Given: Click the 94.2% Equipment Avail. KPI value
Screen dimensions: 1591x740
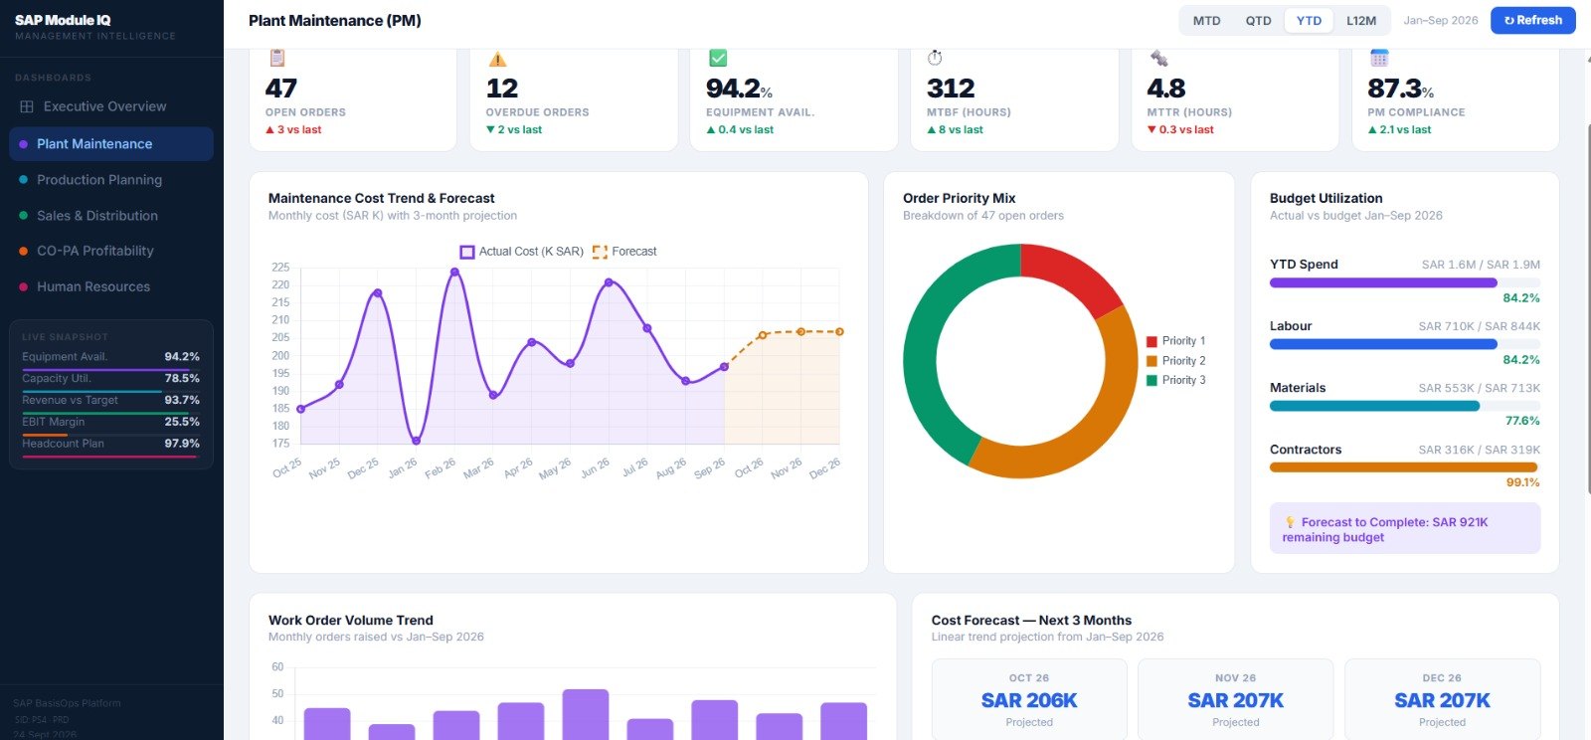Looking at the screenshot, I should [739, 89].
